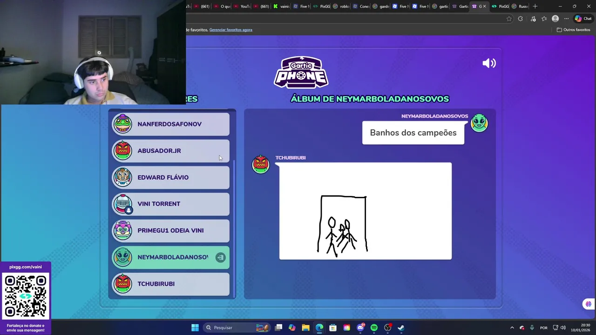This screenshot has height=335, width=596.
Task: Click the purple floating widget icon at page edge
Action: click(x=589, y=304)
